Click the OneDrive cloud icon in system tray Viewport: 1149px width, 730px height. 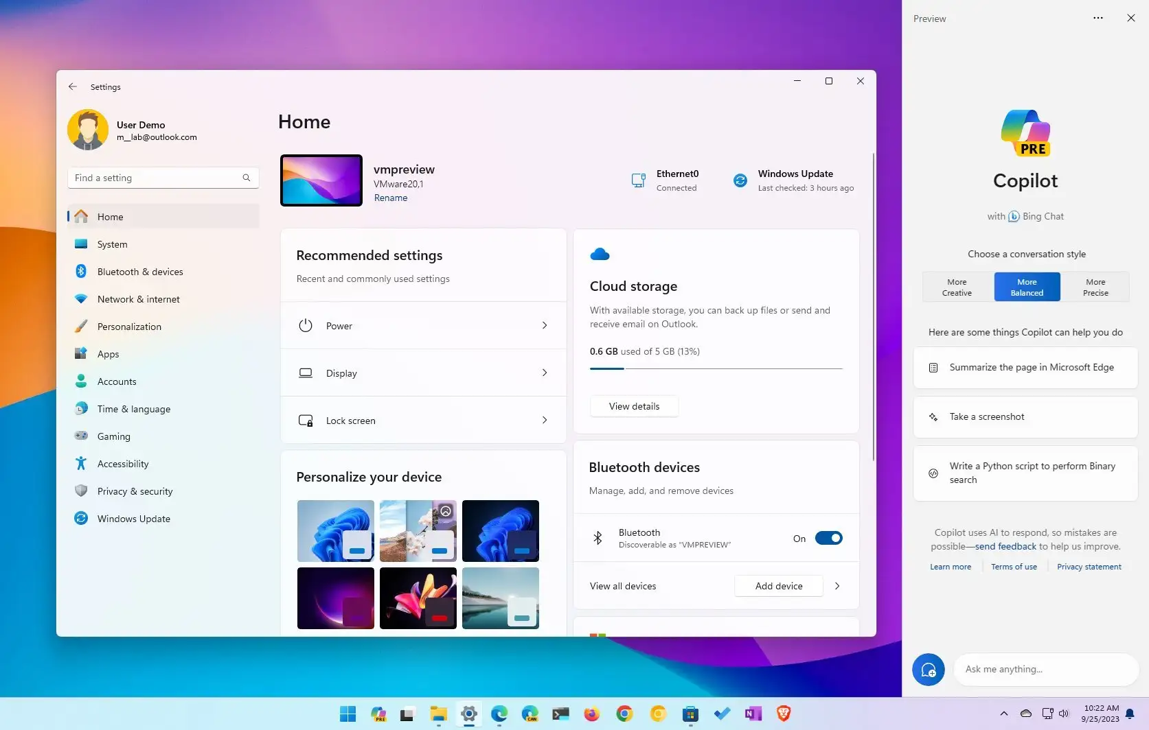click(x=1026, y=714)
